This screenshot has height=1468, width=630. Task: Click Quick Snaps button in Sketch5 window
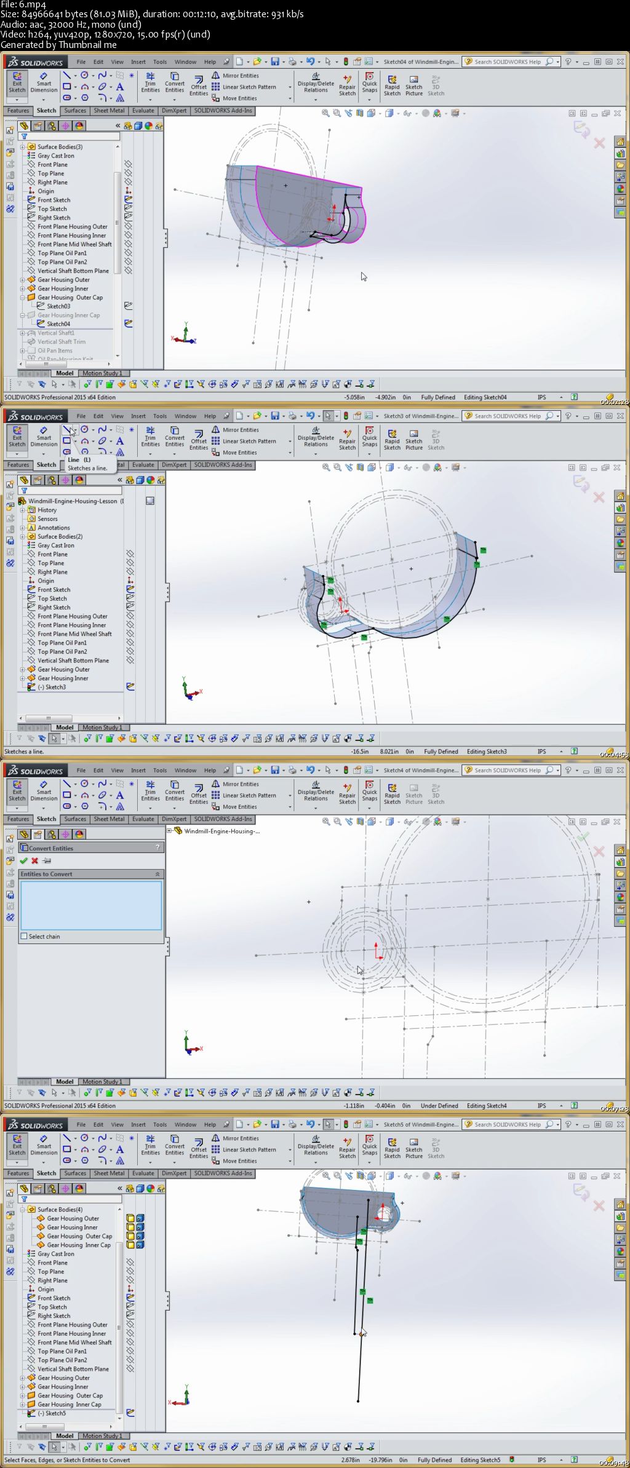pos(370,1146)
